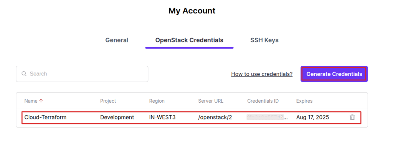Toggle sort arrow next to Name
The height and width of the screenshot is (157, 393).
point(41,101)
